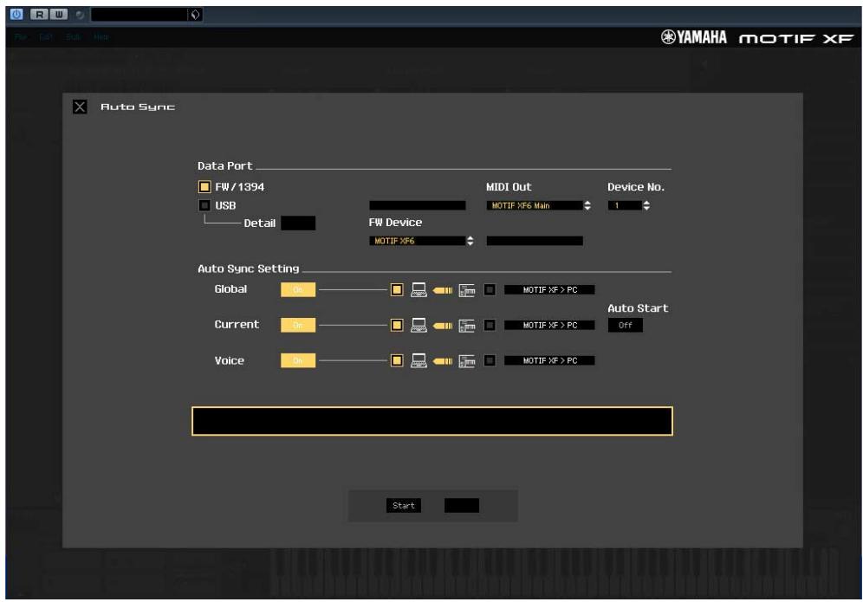The width and height of the screenshot is (863, 602).
Task: Check the dark synth-side checkbox for Current
Action: click(490, 325)
